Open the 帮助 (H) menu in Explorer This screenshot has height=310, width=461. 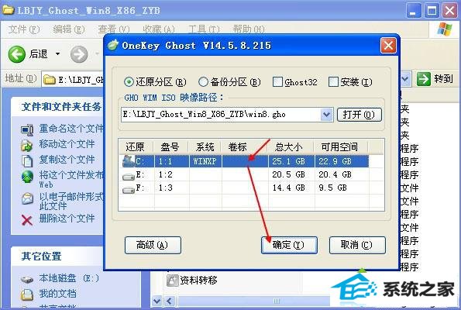tap(249, 29)
